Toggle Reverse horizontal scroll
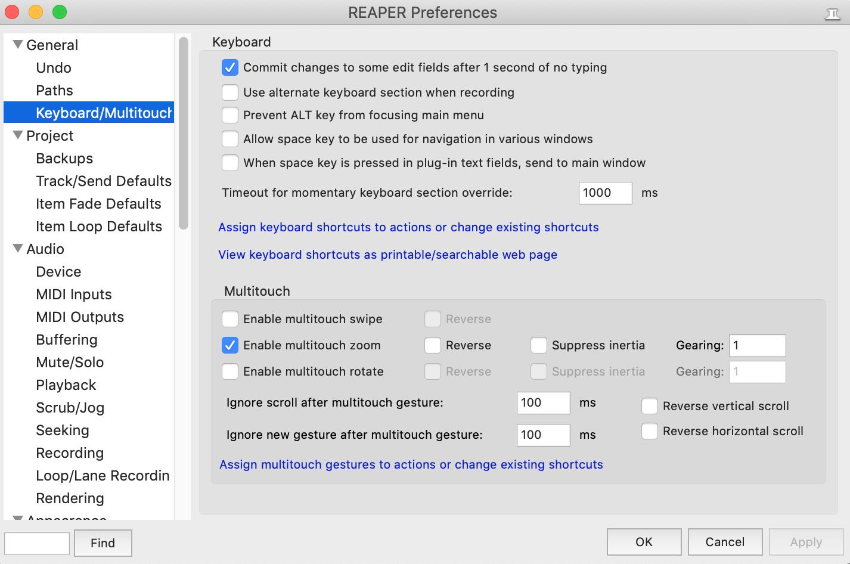The height and width of the screenshot is (564, 850). coord(650,431)
